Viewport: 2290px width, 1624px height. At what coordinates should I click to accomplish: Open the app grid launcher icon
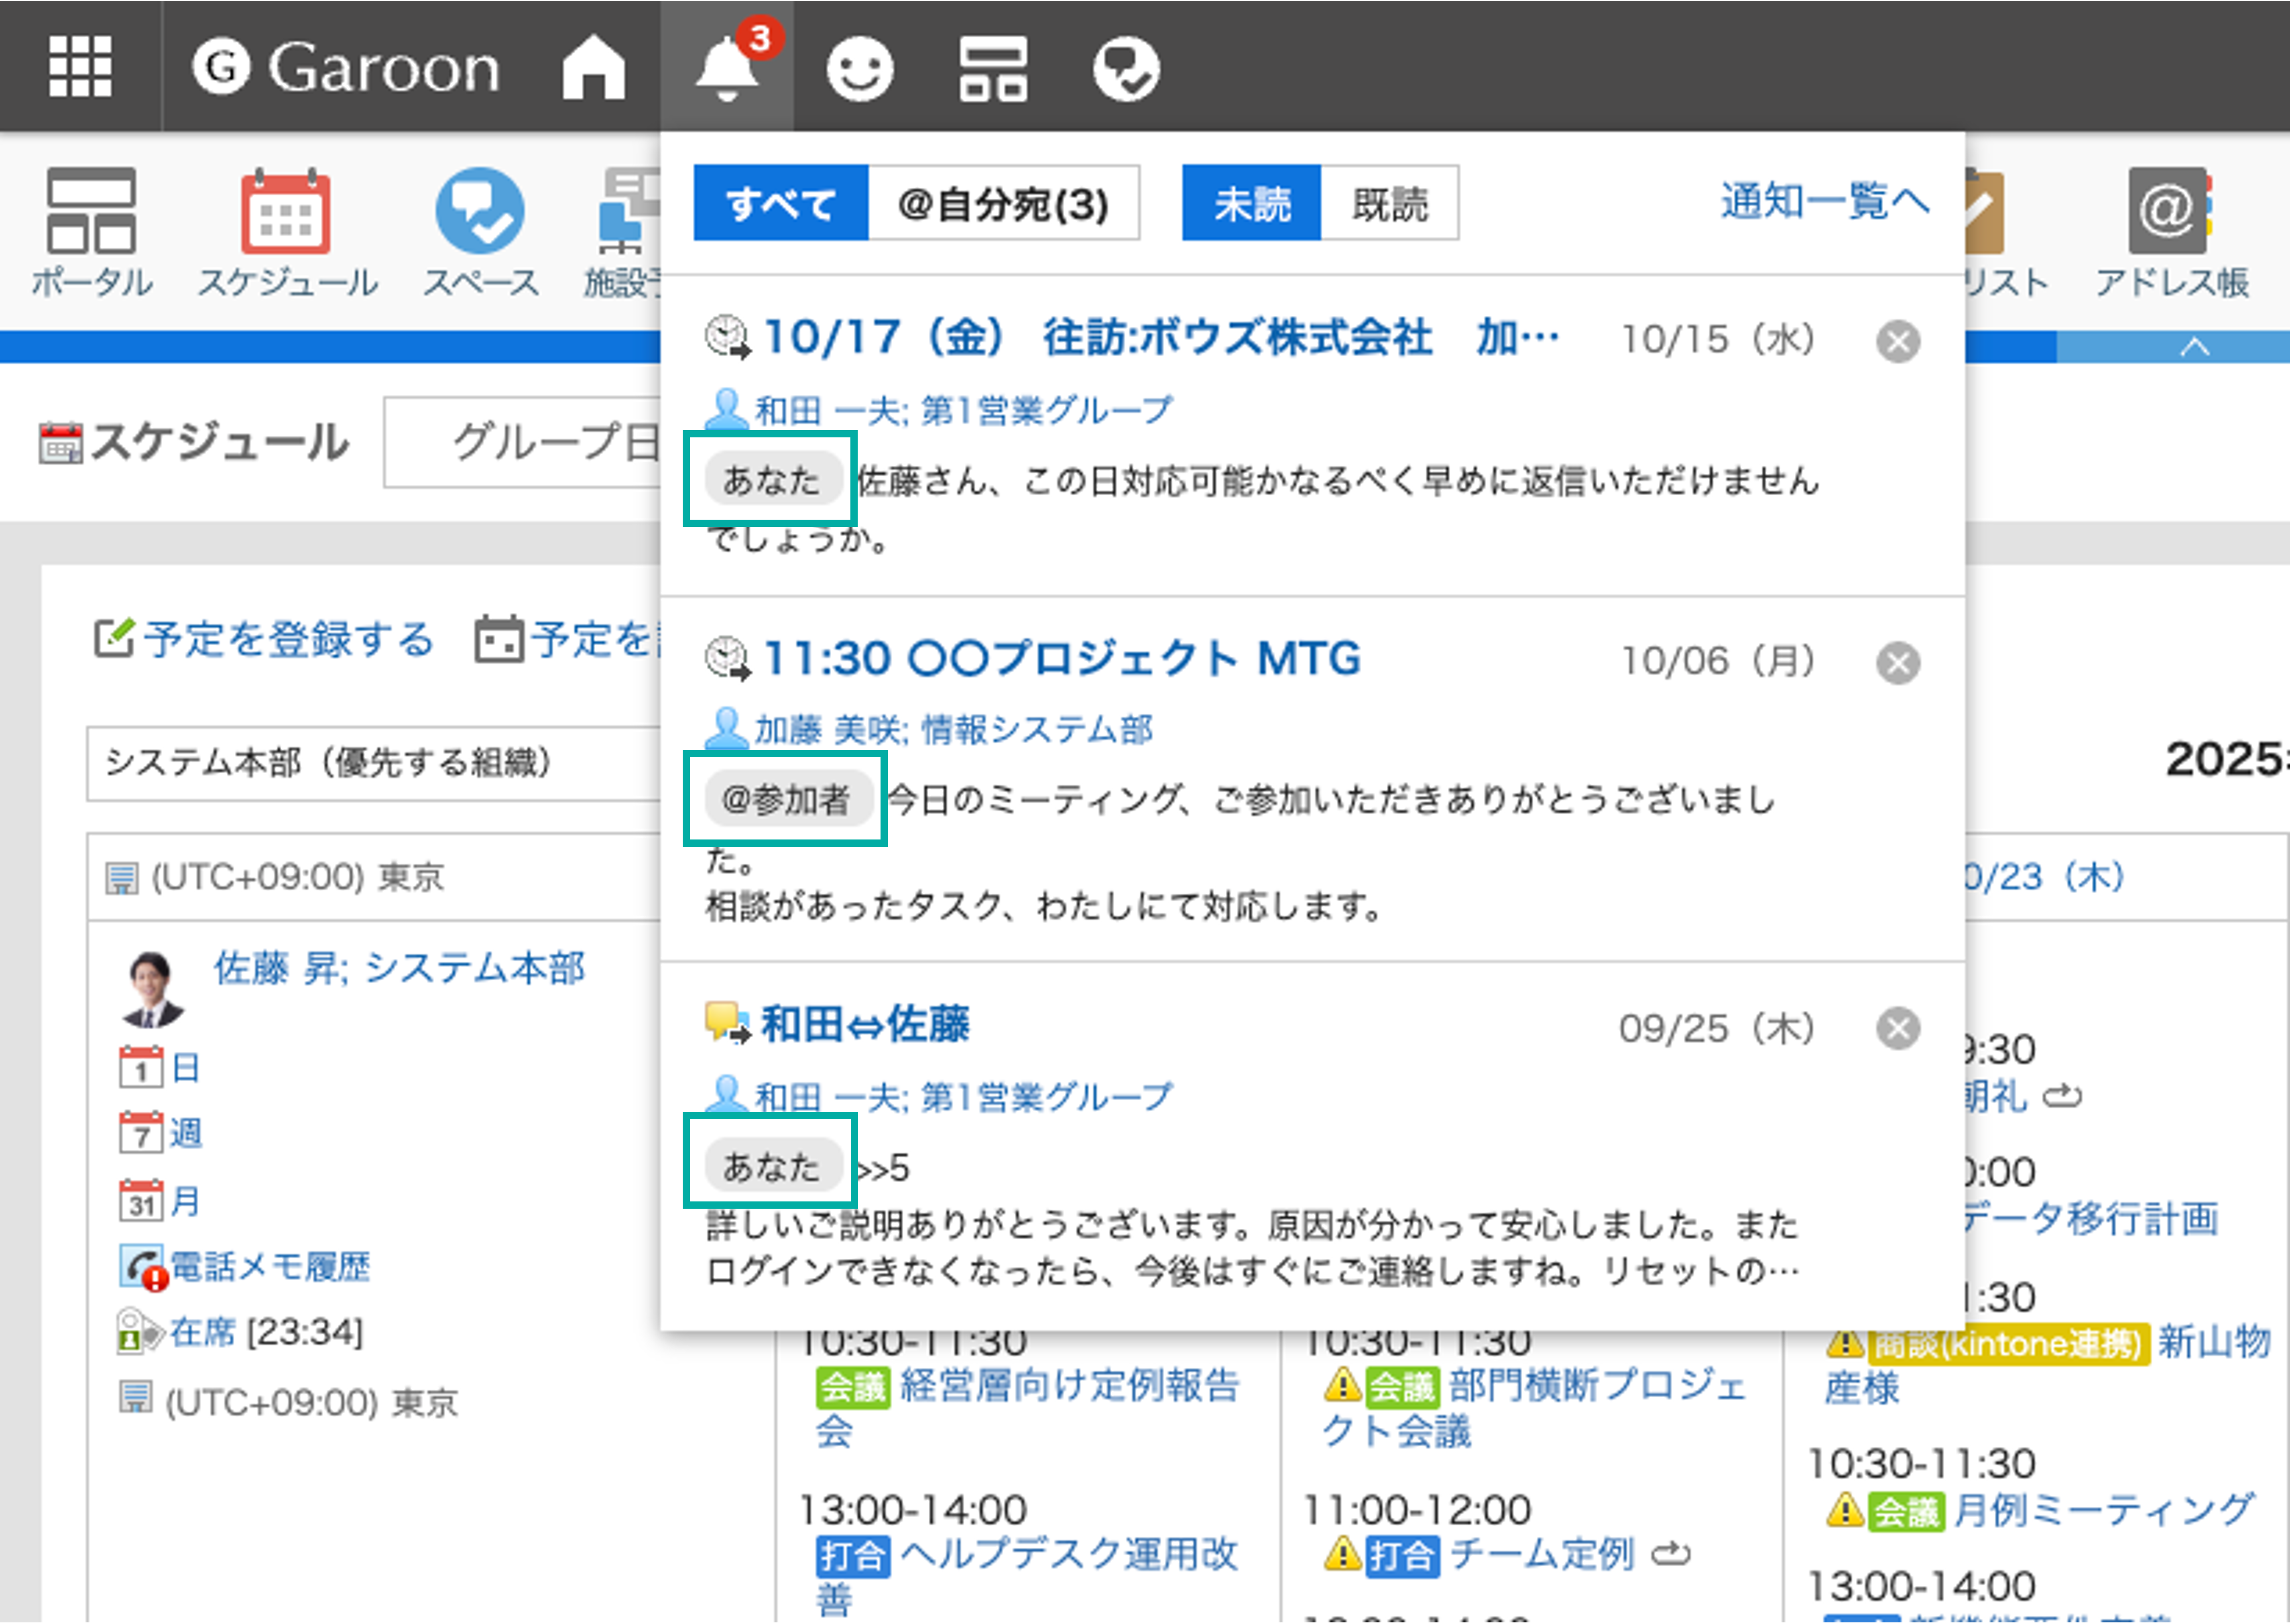click(80, 67)
